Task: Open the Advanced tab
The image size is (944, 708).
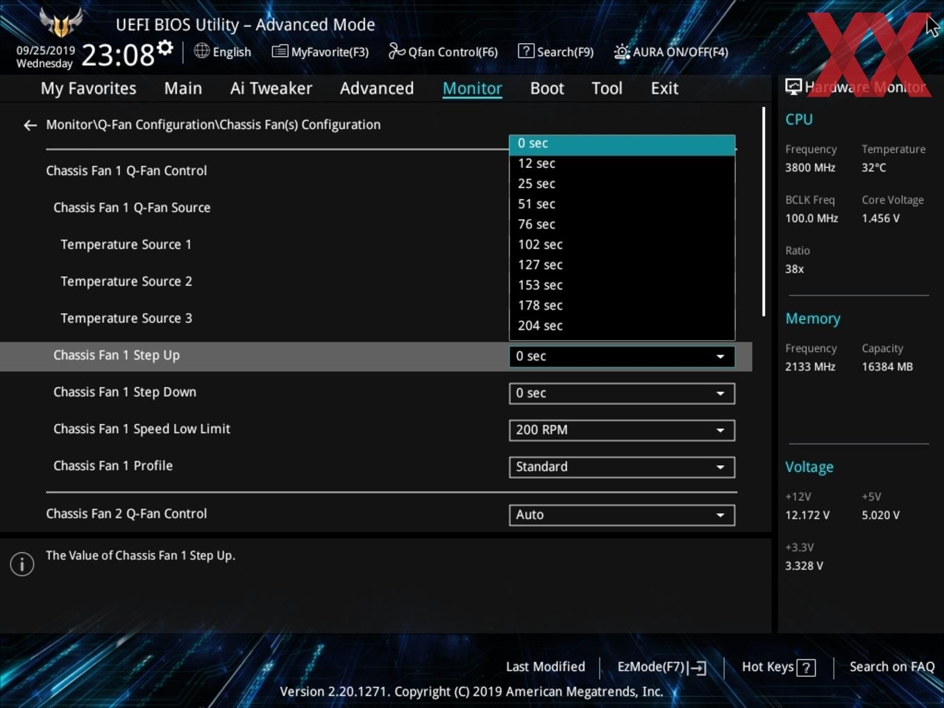Action: click(x=377, y=88)
